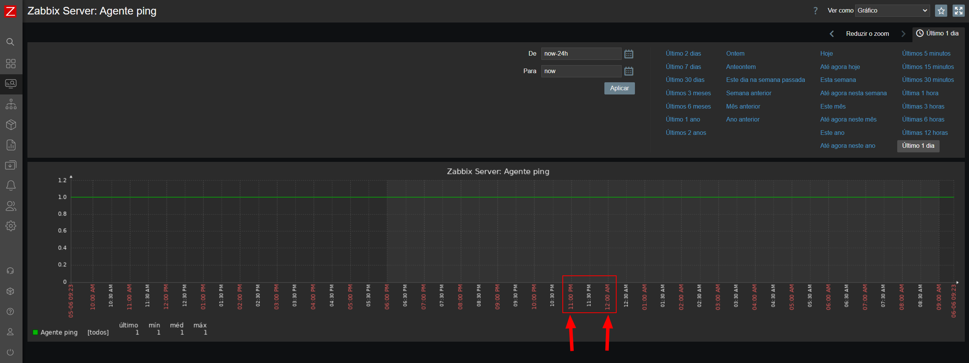The height and width of the screenshot is (363, 969).
Task: Select Até agora nesta semana range
Action: tap(853, 93)
